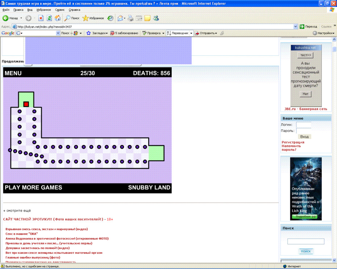
Task: Go back with the Назад arrow icon
Action: (5, 18)
